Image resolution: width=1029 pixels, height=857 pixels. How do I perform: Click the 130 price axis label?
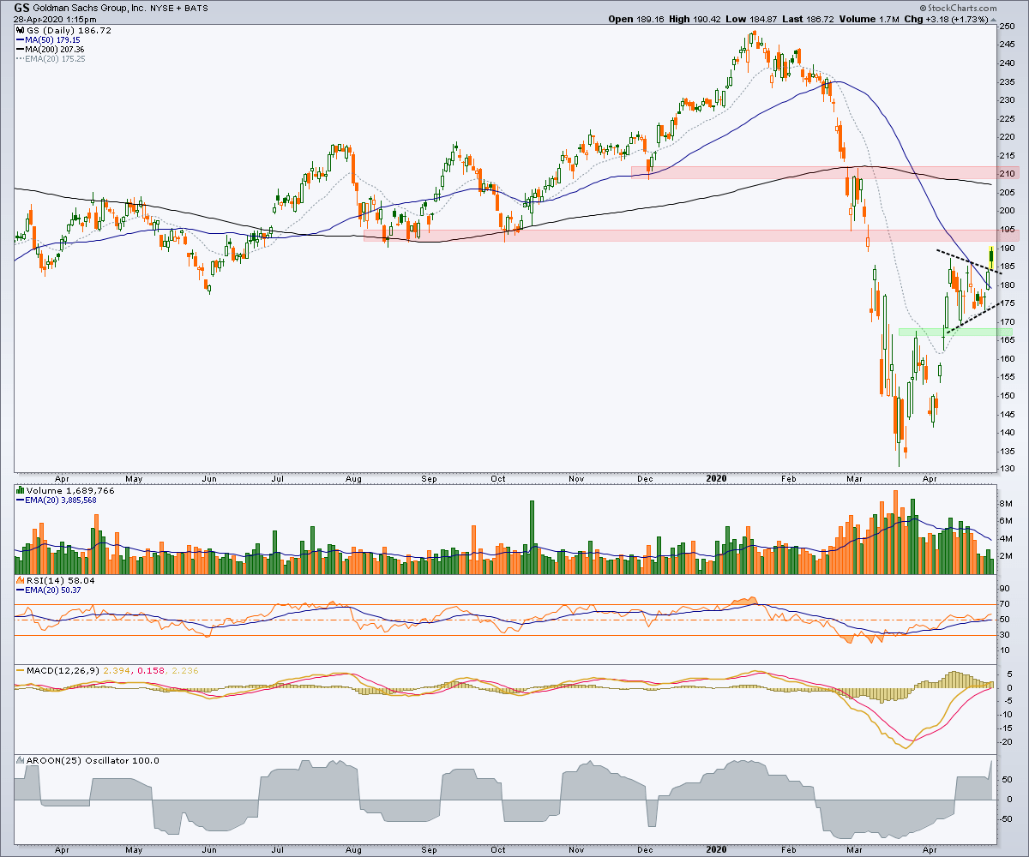pyautogui.click(x=1008, y=469)
